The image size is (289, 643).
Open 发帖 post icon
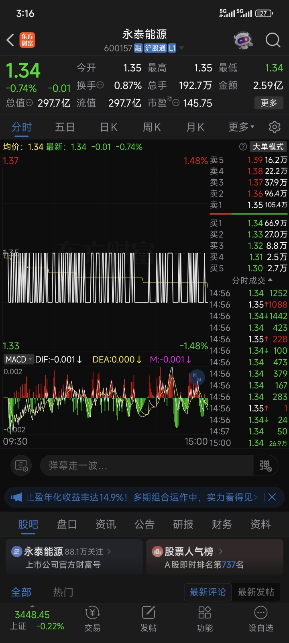(x=149, y=619)
